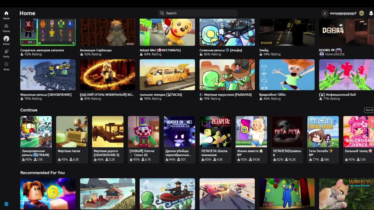
Task: Open recommended spider game thumbnail
Action: click(227, 194)
